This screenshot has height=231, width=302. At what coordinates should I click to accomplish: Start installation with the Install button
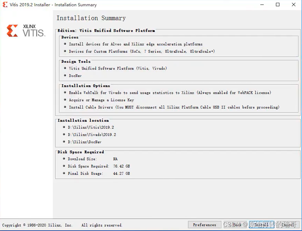click(x=262, y=225)
